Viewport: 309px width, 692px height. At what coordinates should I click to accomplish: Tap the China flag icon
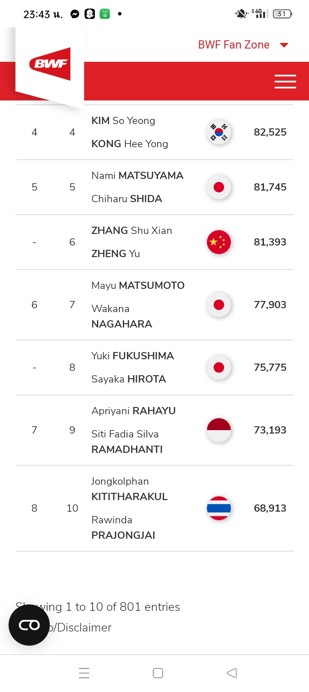(x=219, y=242)
